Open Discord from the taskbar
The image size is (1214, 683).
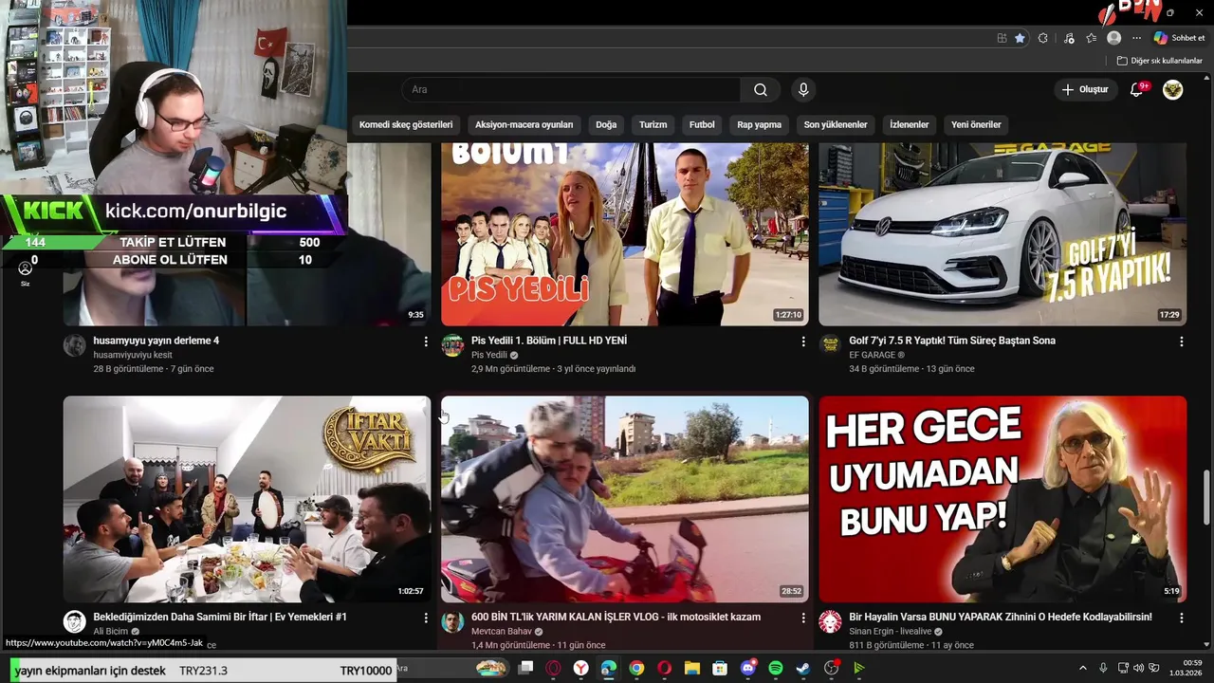tap(747, 669)
